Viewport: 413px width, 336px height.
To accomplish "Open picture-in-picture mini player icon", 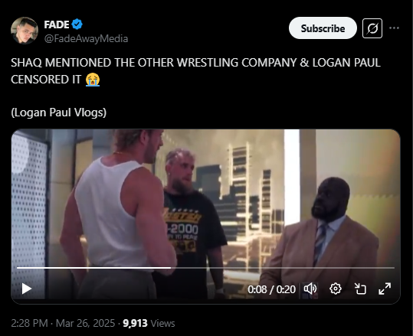I will pyautogui.click(x=360, y=289).
